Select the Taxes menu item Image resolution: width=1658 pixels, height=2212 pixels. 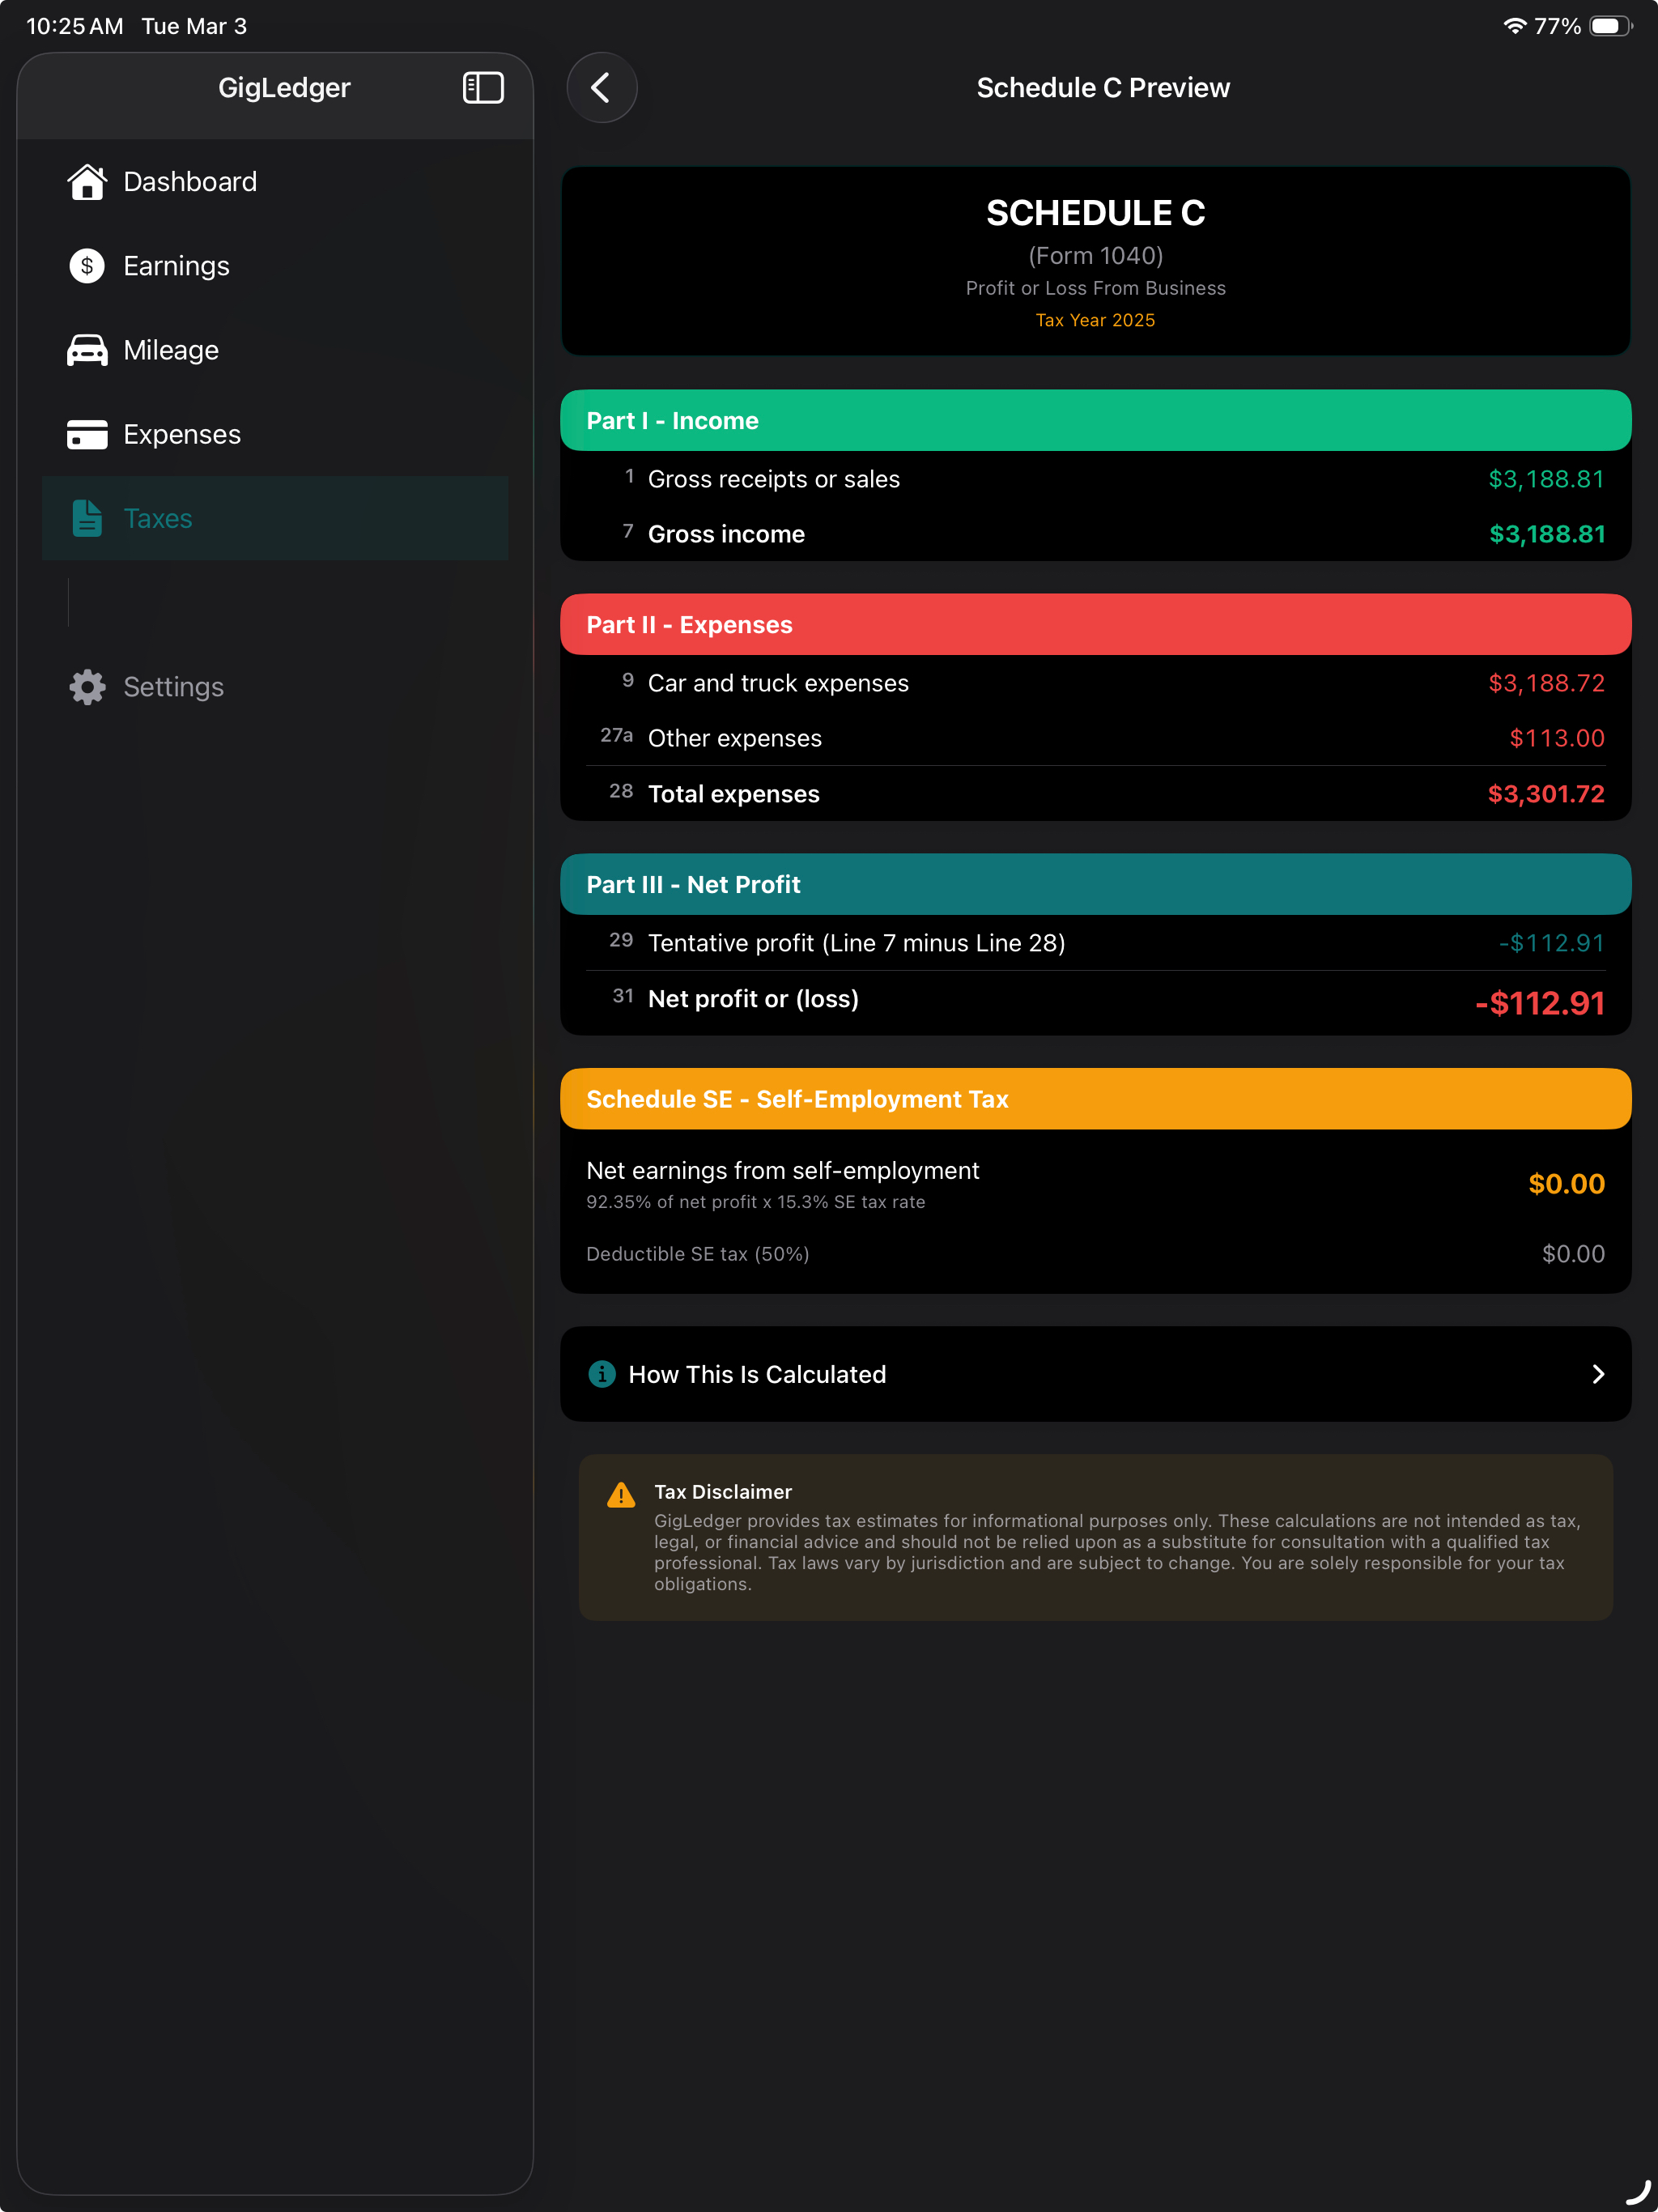pos(275,518)
